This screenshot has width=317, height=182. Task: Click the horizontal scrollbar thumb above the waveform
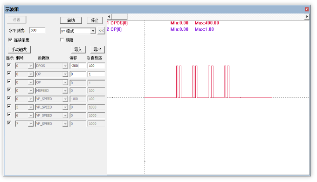(x=119, y=17)
